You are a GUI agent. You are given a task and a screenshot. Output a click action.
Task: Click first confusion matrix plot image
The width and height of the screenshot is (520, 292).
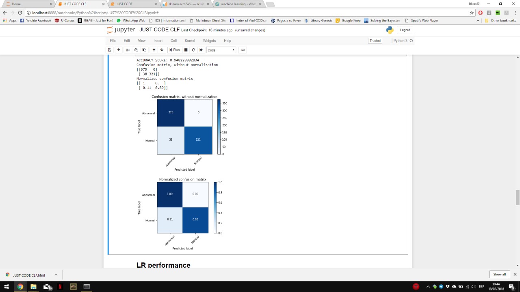[183, 133]
